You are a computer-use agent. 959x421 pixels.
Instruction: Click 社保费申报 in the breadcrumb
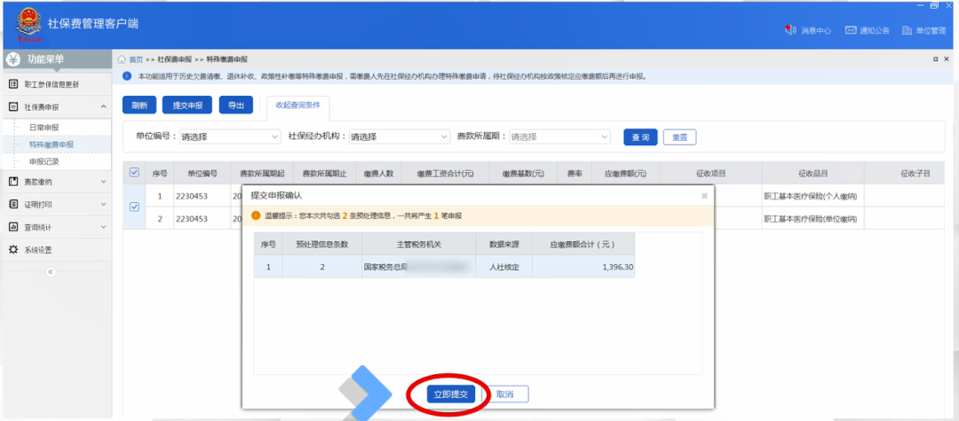[175, 59]
